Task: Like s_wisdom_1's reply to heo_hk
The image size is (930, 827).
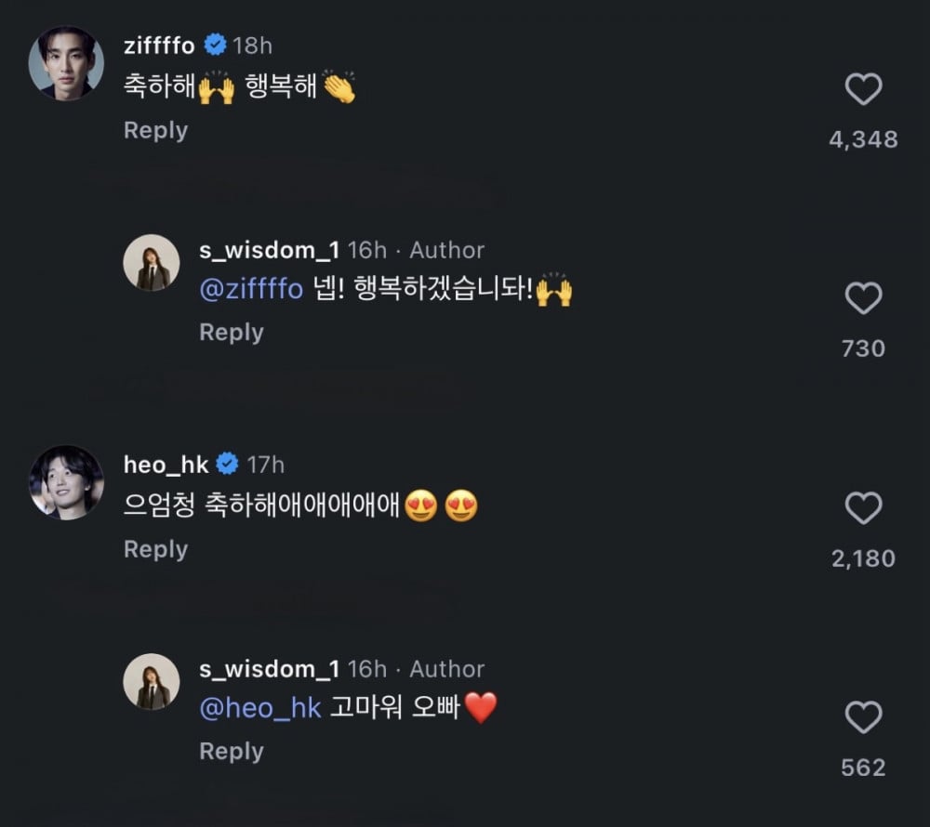Action: click(x=863, y=718)
